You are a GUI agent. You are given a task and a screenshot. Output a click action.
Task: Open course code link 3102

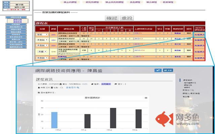tap(53, 40)
